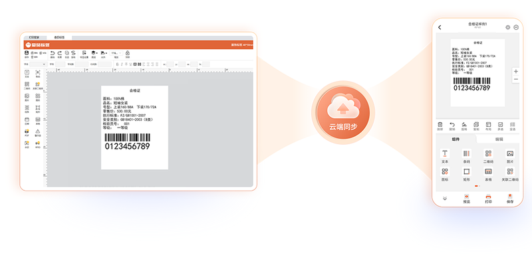Image resolution: width=532 pixels, height=261 pixels.
Task: Select the 合格证 title on desktop label canvas
Action: pyautogui.click(x=135, y=90)
